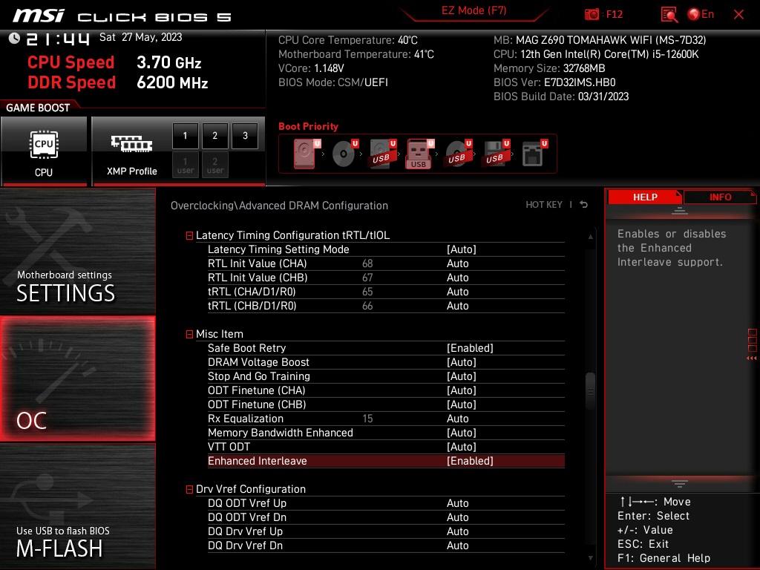Image resolution: width=760 pixels, height=570 pixels.
Task: Open ODT Finetune (CHB) dropdown
Action: (x=461, y=404)
